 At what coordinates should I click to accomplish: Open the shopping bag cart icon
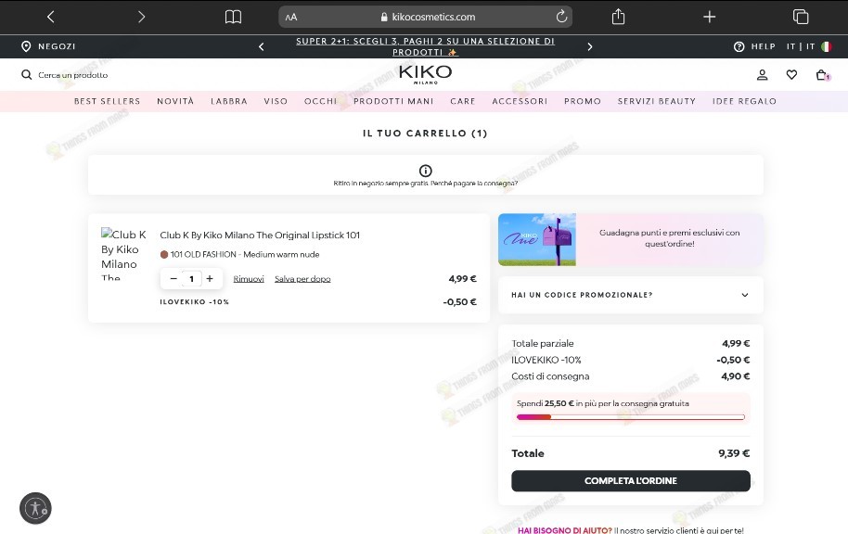point(822,75)
